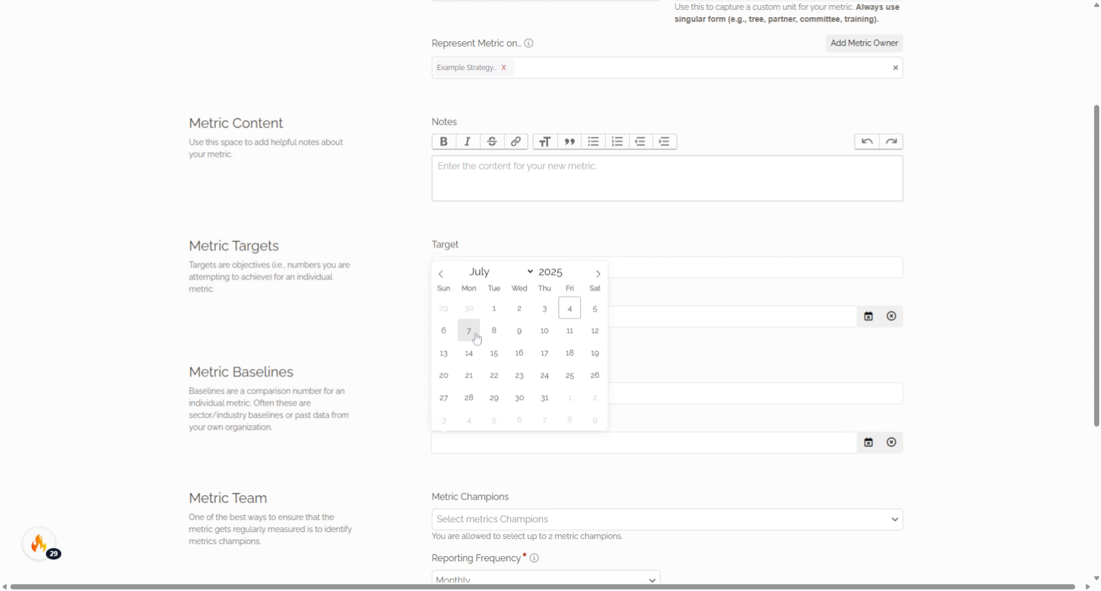Click the scroll up arrow
Viewport: 1101px width, 591px height.
coord(1096,5)
